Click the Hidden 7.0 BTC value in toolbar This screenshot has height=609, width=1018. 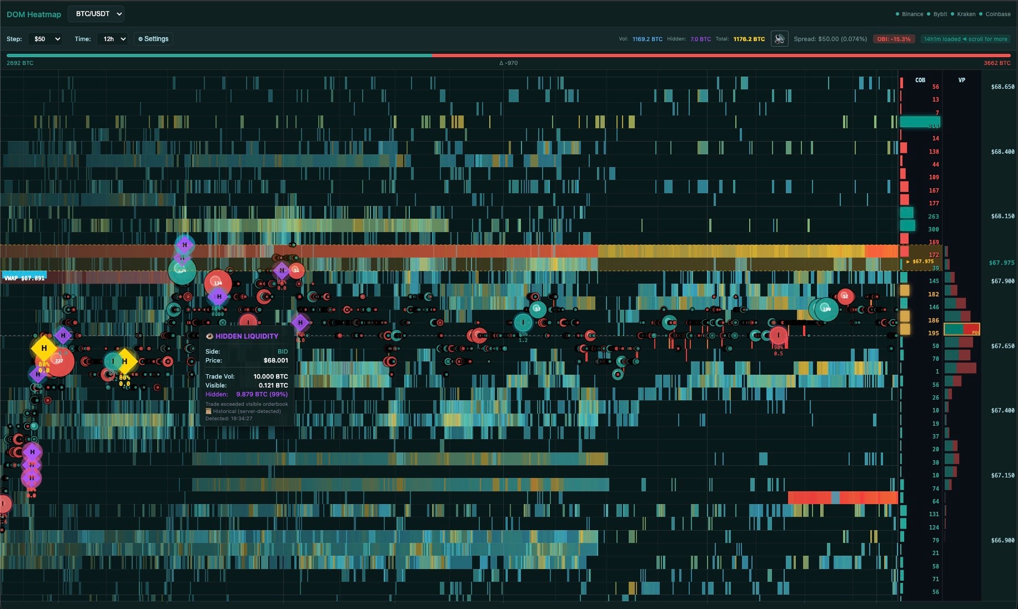pyautogui.click(x=700, y=39)
